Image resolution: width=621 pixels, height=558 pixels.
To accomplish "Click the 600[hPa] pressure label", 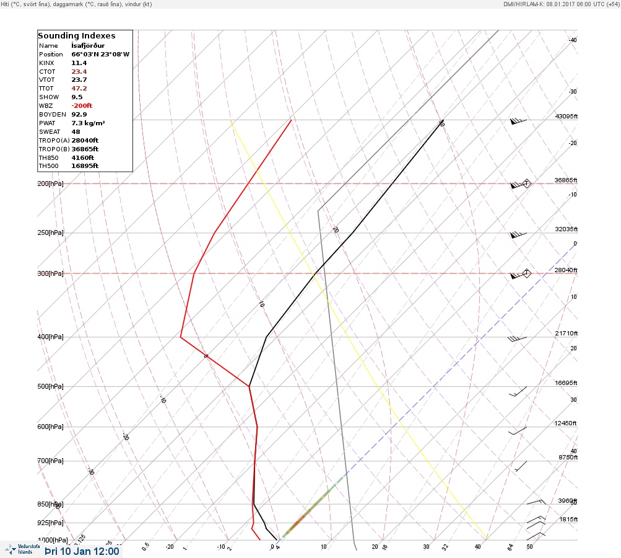I will pyautogui.click(x=50, y=427).
